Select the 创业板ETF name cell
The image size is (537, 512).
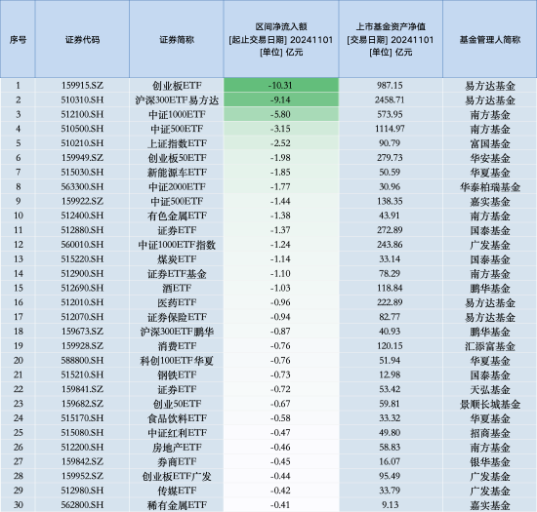coord(177,85)
